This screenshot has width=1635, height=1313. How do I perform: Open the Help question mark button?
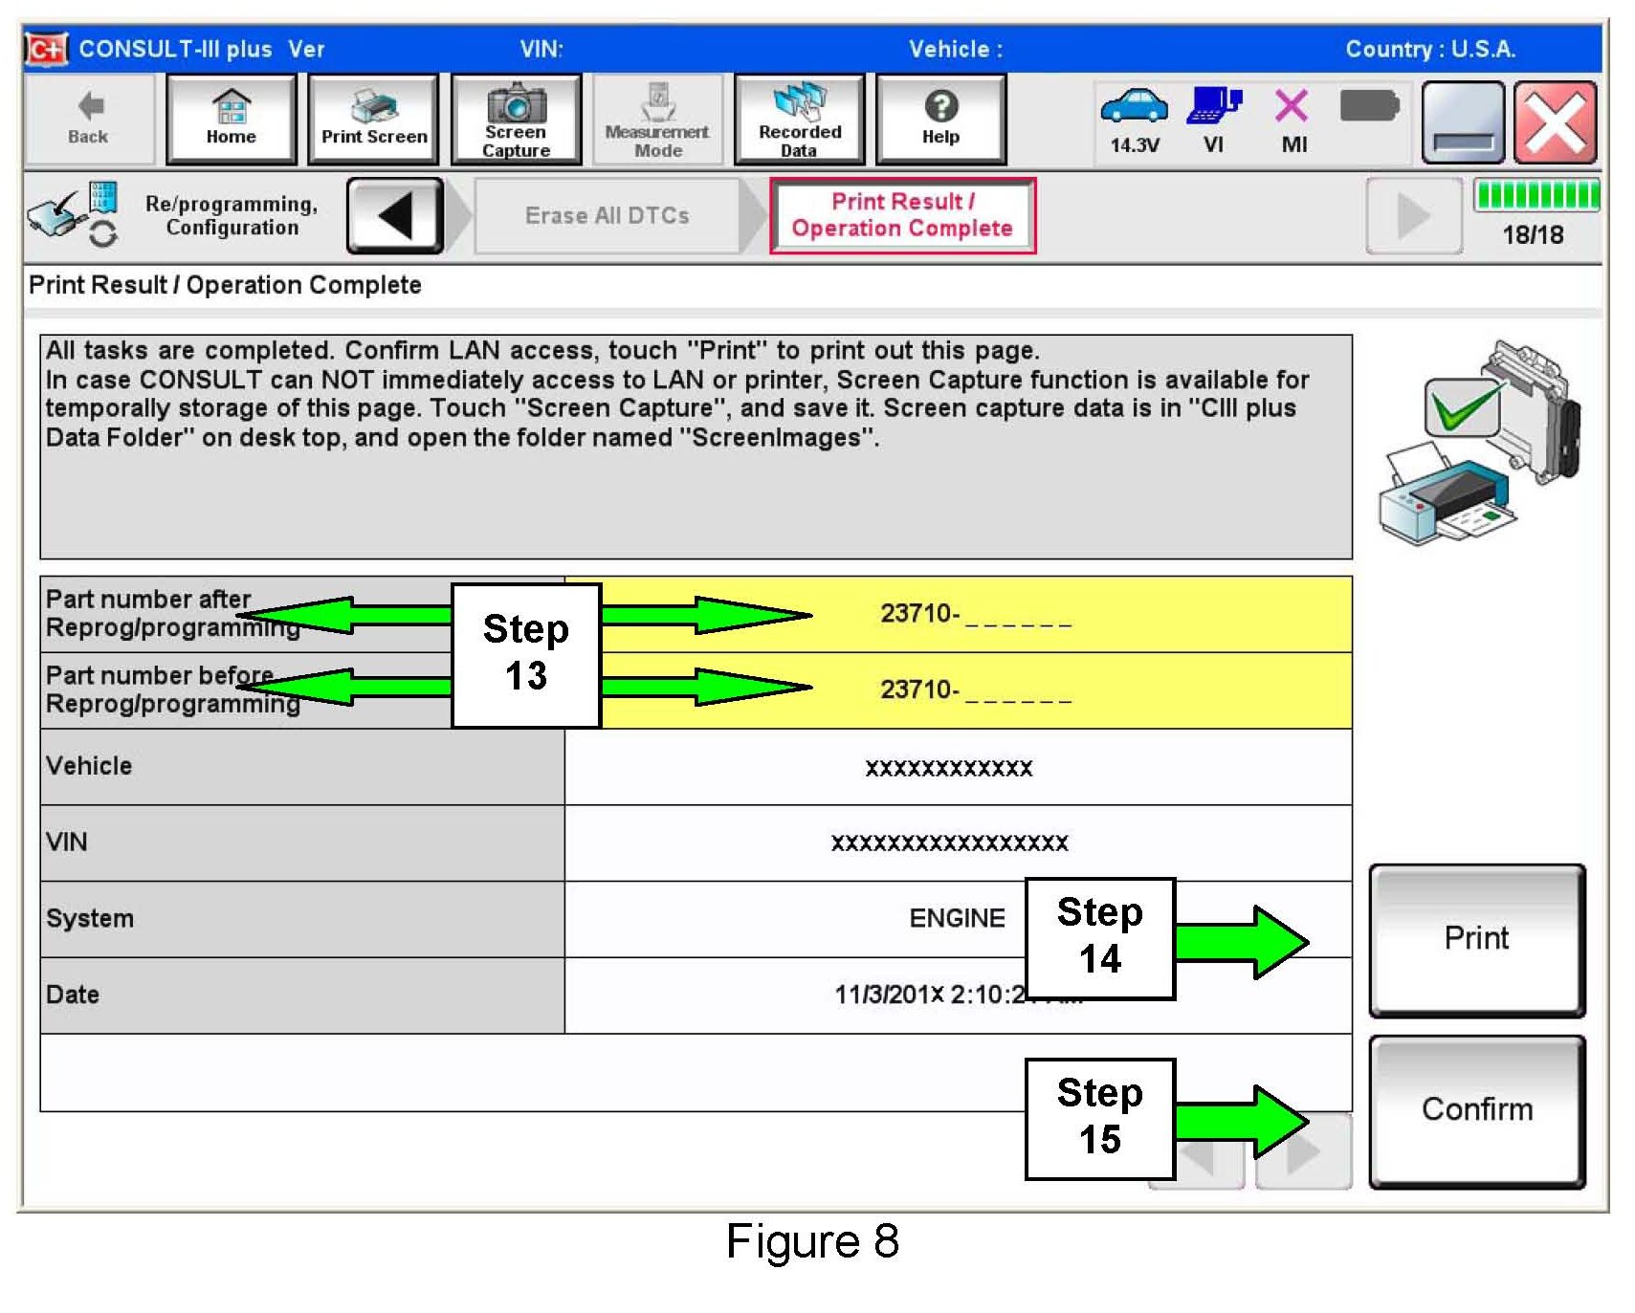940,120
